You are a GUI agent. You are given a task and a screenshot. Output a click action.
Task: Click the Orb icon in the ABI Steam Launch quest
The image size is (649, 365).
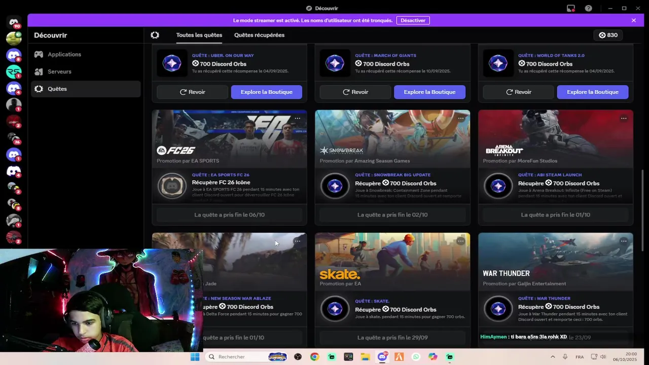498,186
